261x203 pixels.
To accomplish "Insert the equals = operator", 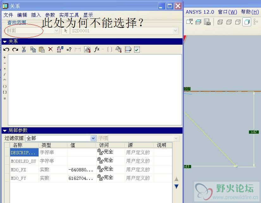I will click(5, 98).
